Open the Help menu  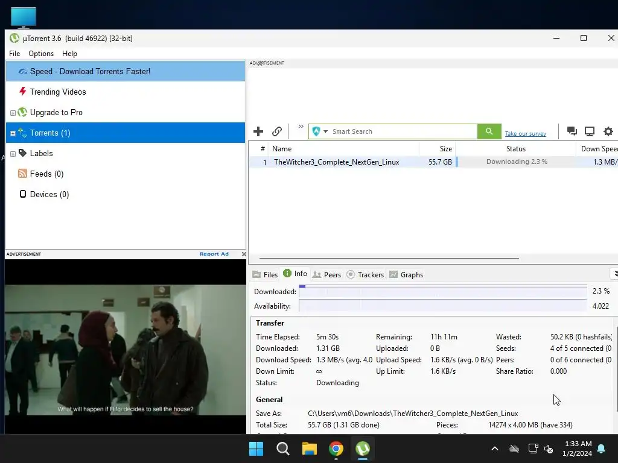(69, 54)
